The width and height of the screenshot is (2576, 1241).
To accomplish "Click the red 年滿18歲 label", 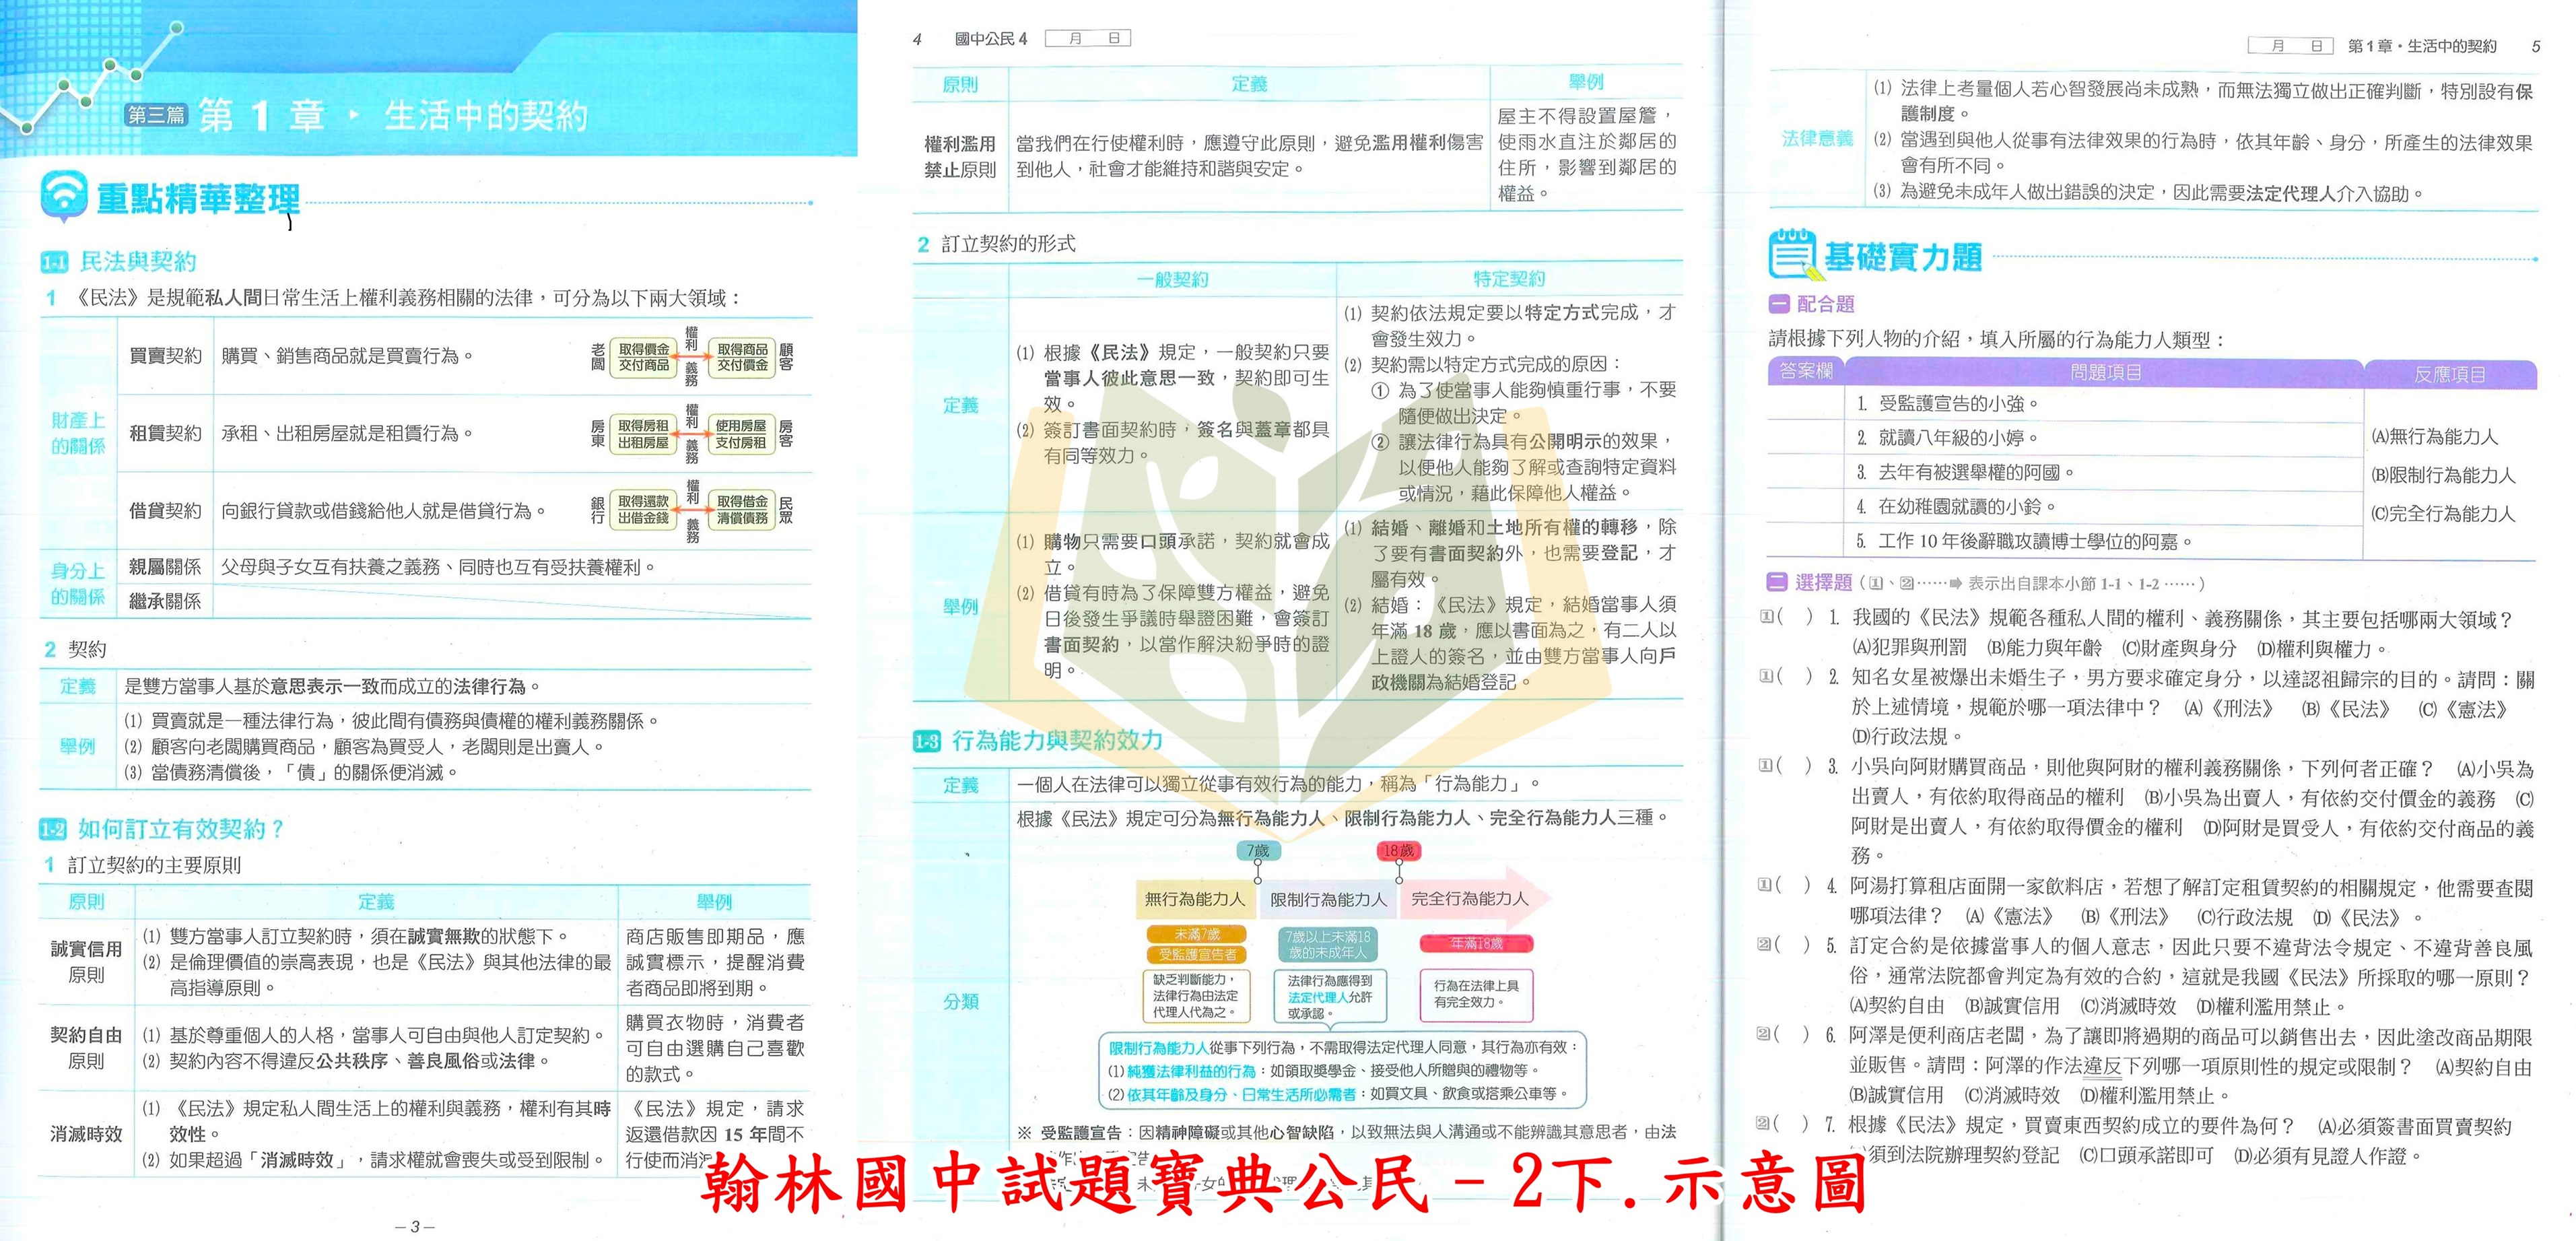I will pos(1476,943).
